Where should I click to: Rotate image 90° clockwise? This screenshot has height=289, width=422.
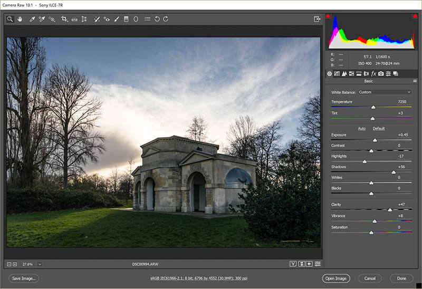click(166, 19)
